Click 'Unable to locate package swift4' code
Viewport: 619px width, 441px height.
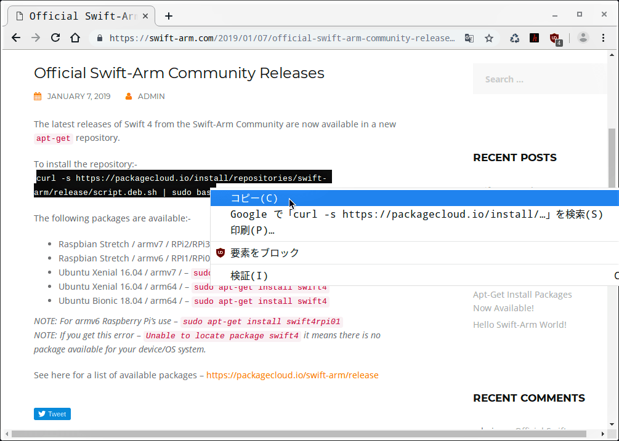222,336
